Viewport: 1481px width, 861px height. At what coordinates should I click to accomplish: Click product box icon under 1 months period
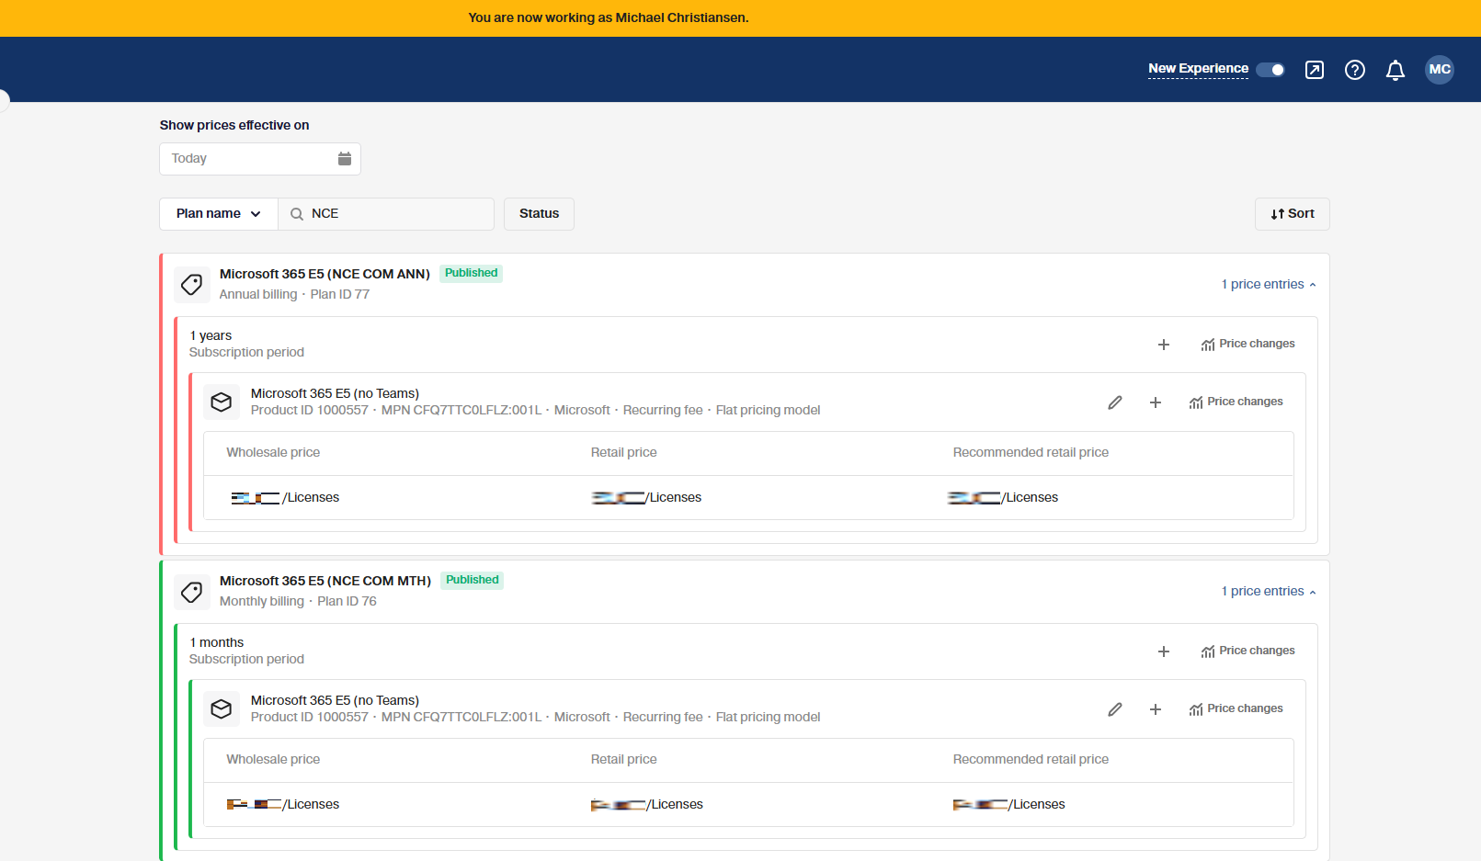(x=222, y=709)
